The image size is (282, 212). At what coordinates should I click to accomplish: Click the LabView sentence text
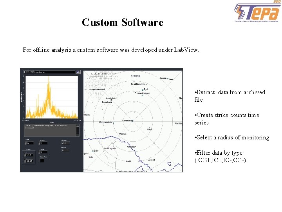[110, 50]
